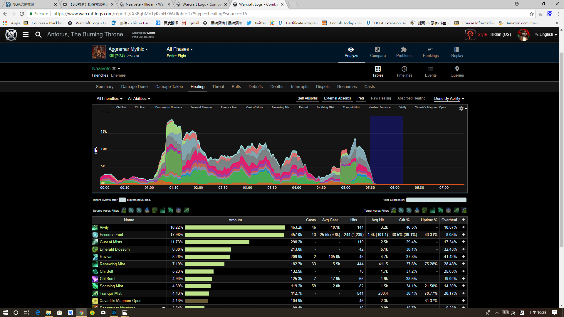Switch to the Queries pin view
Image resolution: width=564 pixels, height=317 pixels.
[x=457, y=72]
